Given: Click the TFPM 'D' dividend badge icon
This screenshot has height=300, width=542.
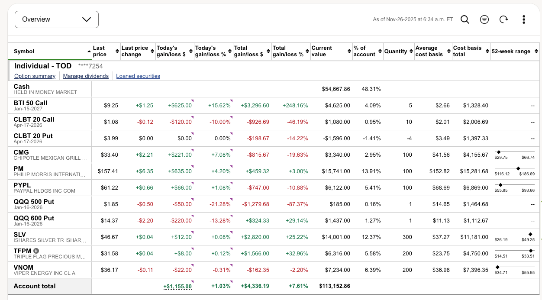Looking at the screenshot, I should click(36, 251).
